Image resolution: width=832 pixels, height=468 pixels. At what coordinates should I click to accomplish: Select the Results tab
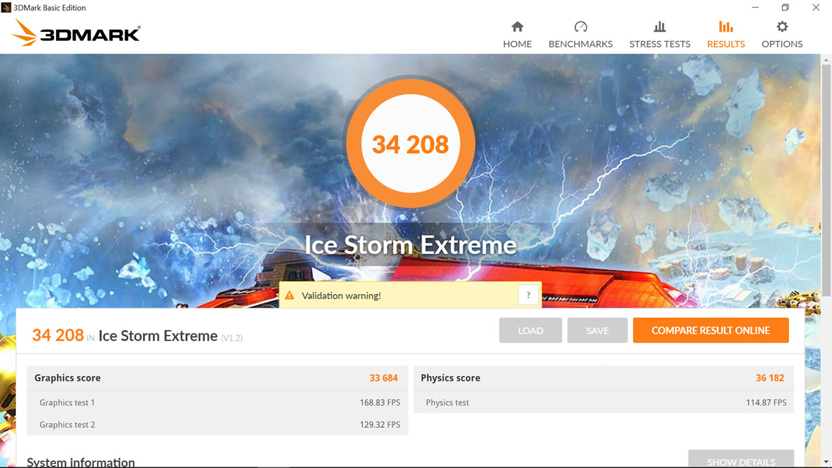pos(726,35)
